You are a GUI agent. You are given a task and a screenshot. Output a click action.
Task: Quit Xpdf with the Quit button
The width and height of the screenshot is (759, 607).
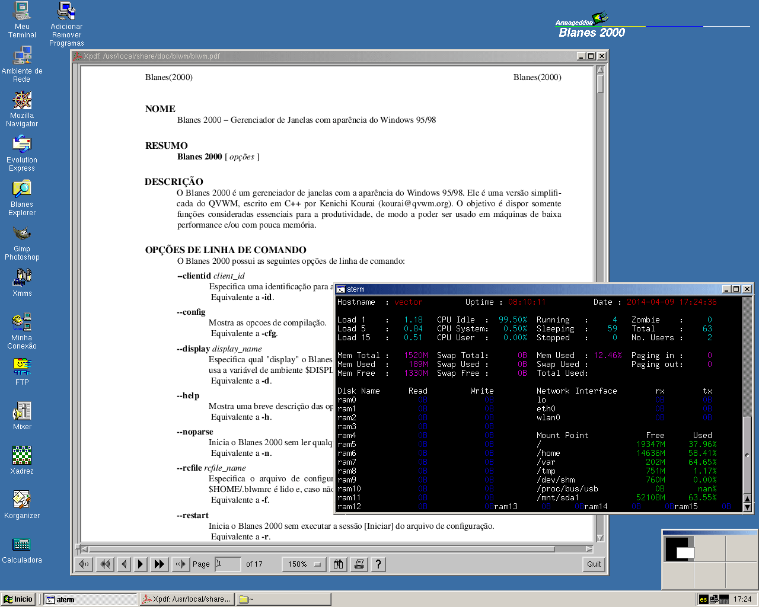click(594, 564)
